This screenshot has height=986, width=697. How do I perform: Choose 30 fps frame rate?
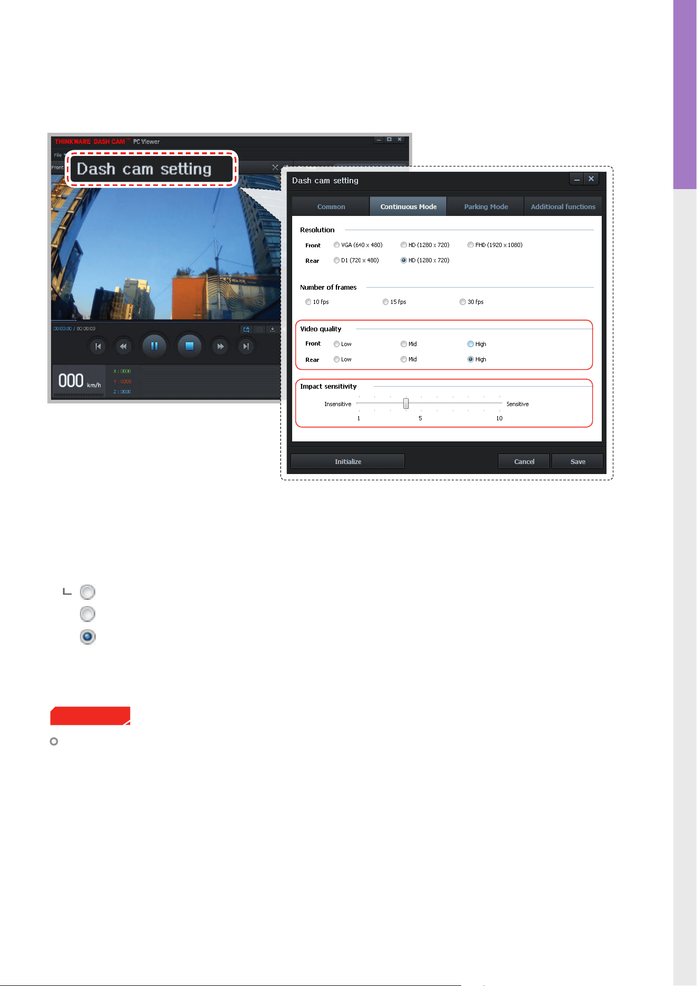[x=463, y=302]
